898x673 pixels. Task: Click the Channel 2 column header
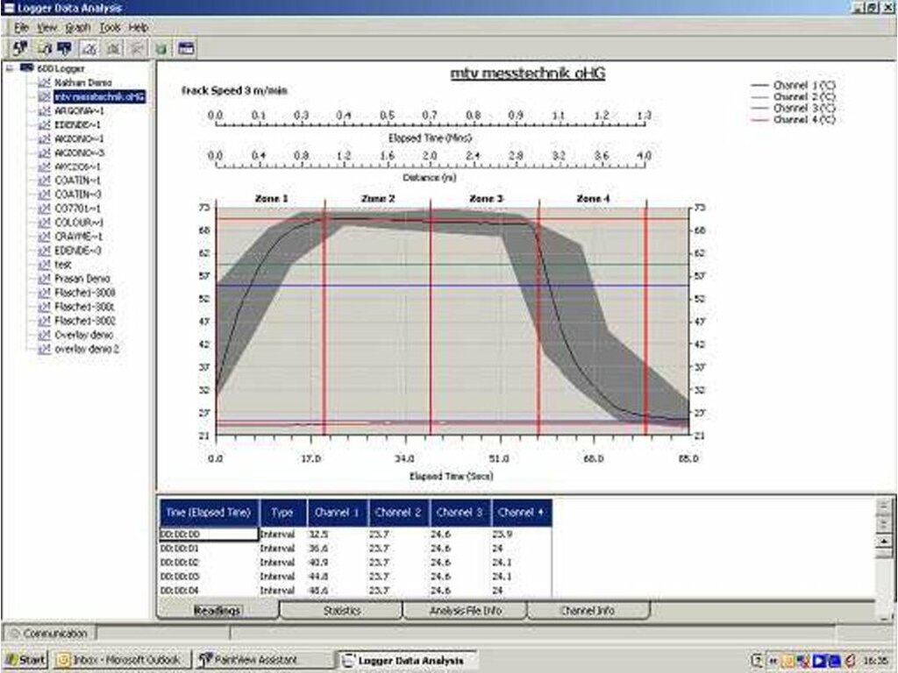(399, 513)
